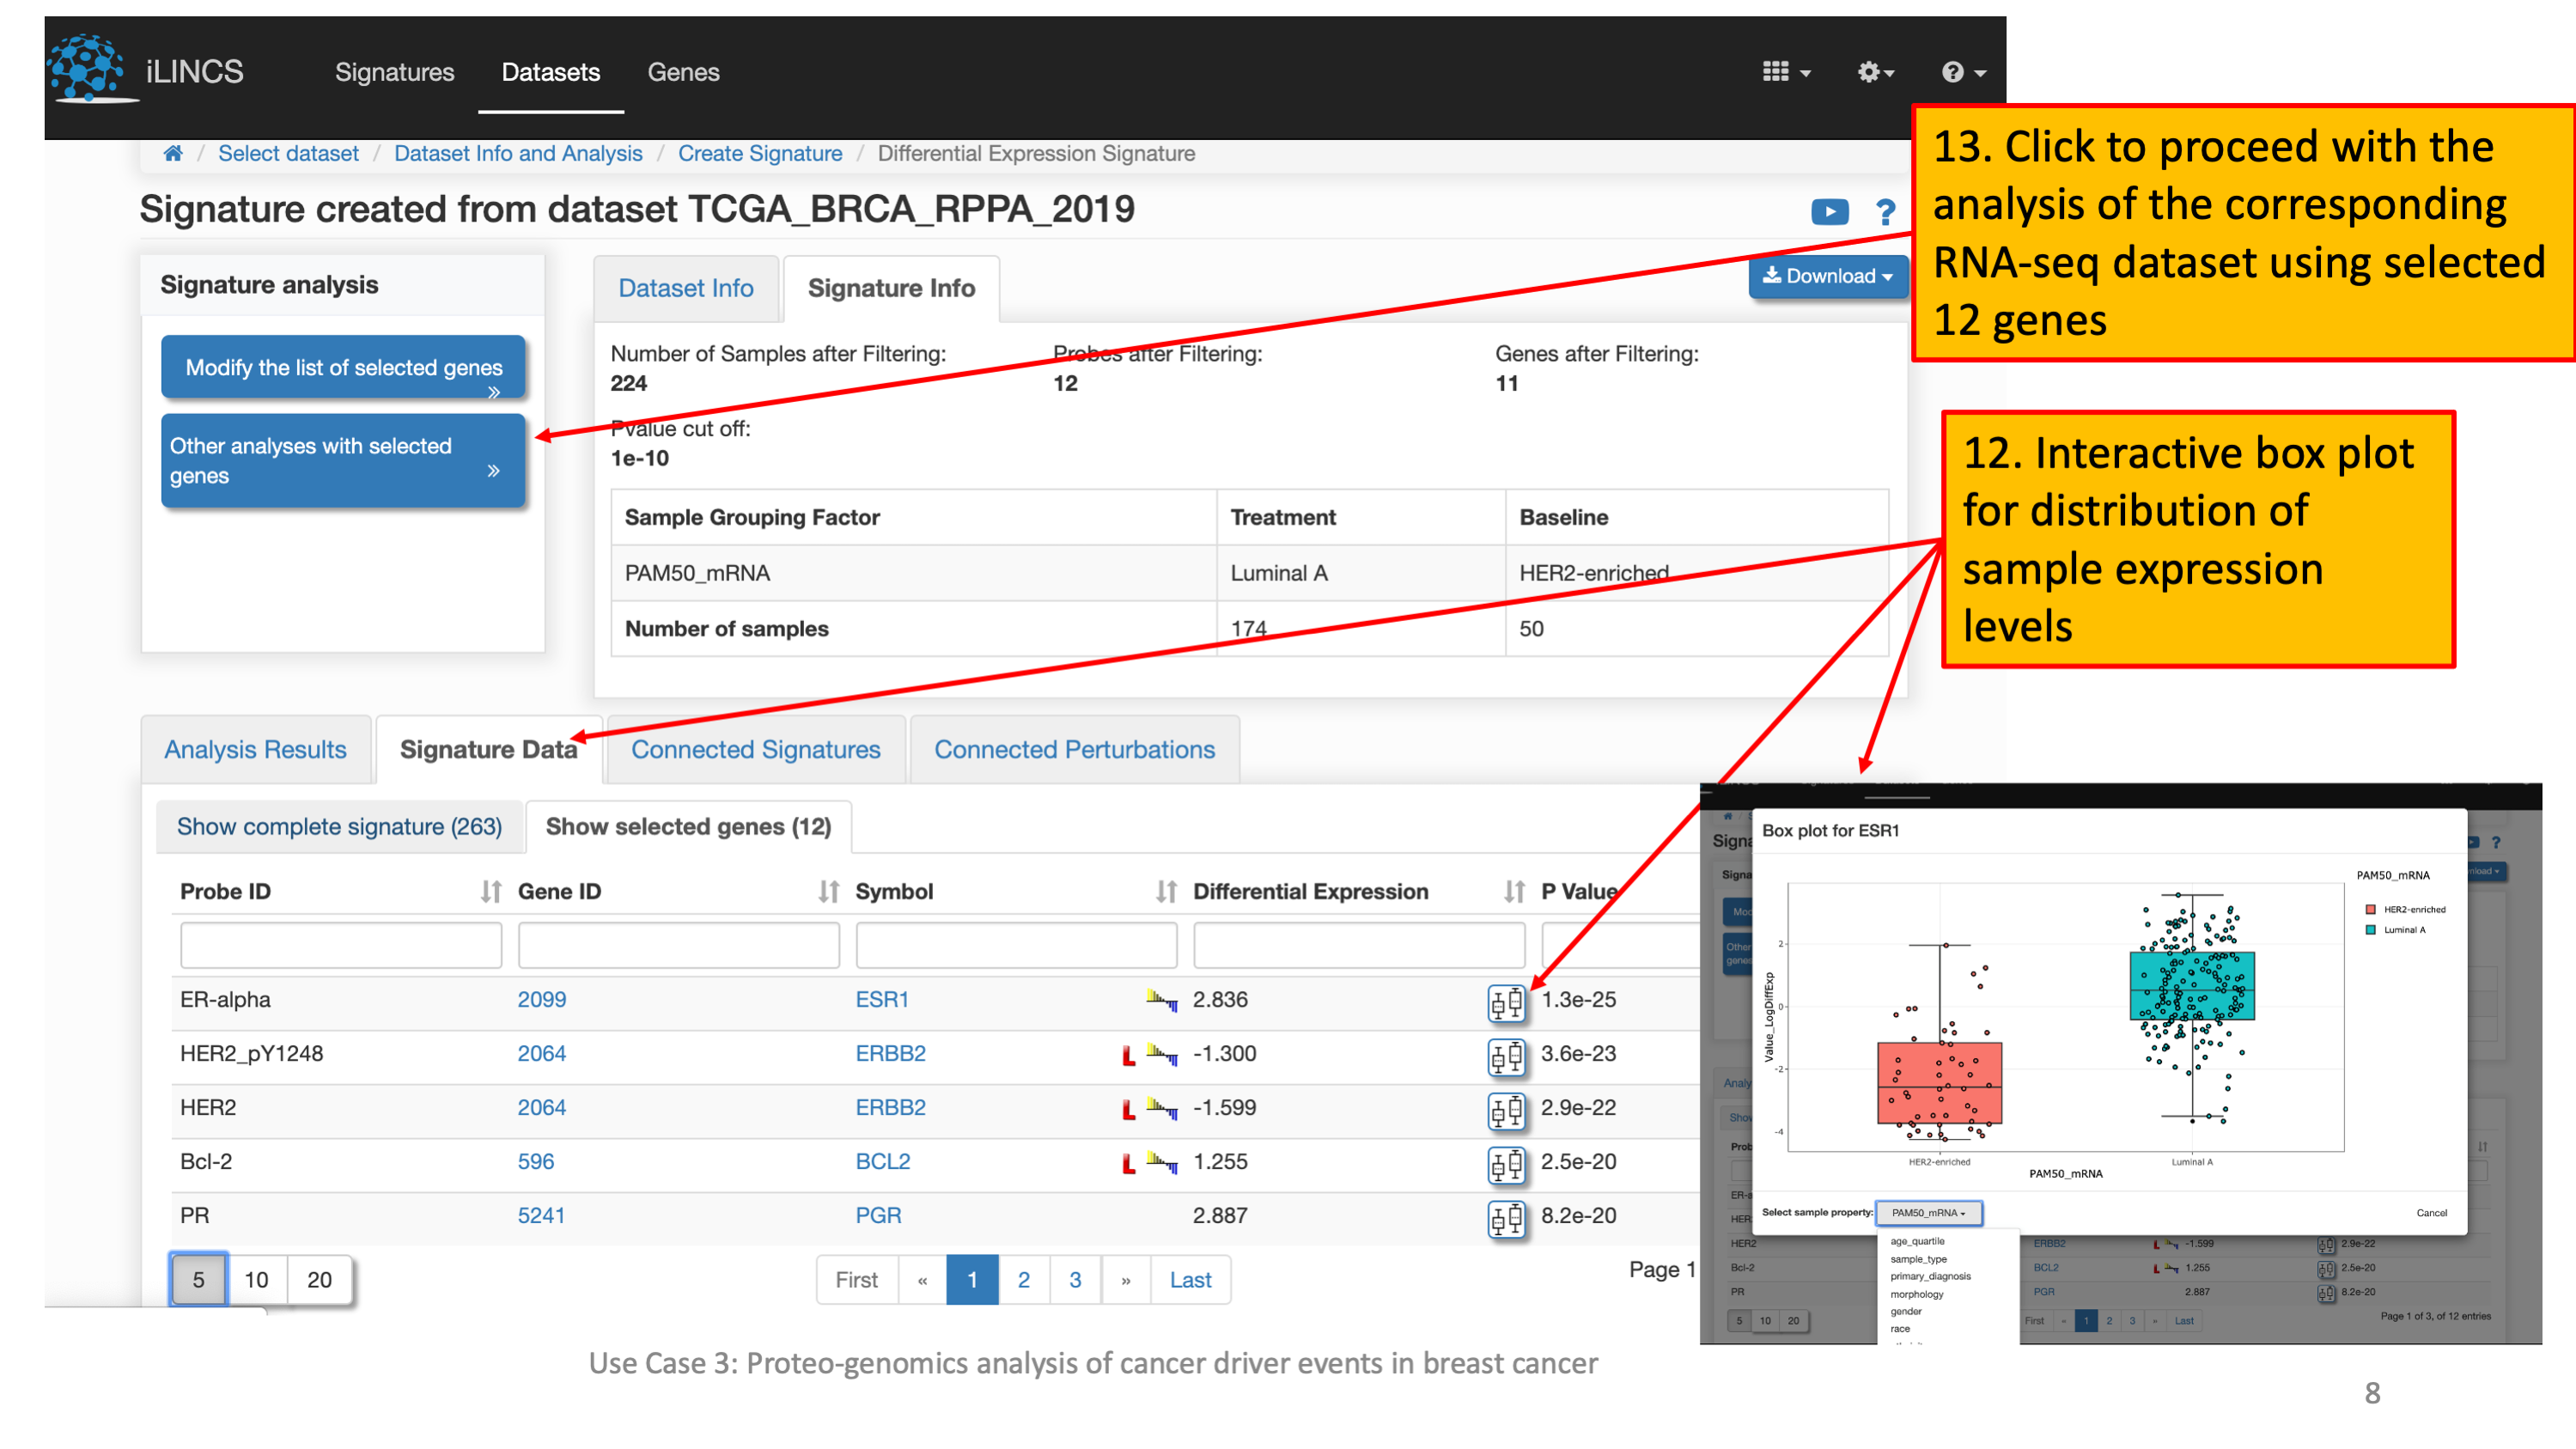Click the home icon in breadcrumb

tap(173, 153)
